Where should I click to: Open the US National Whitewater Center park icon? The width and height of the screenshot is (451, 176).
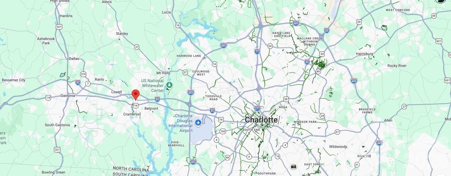coord(169,85)
